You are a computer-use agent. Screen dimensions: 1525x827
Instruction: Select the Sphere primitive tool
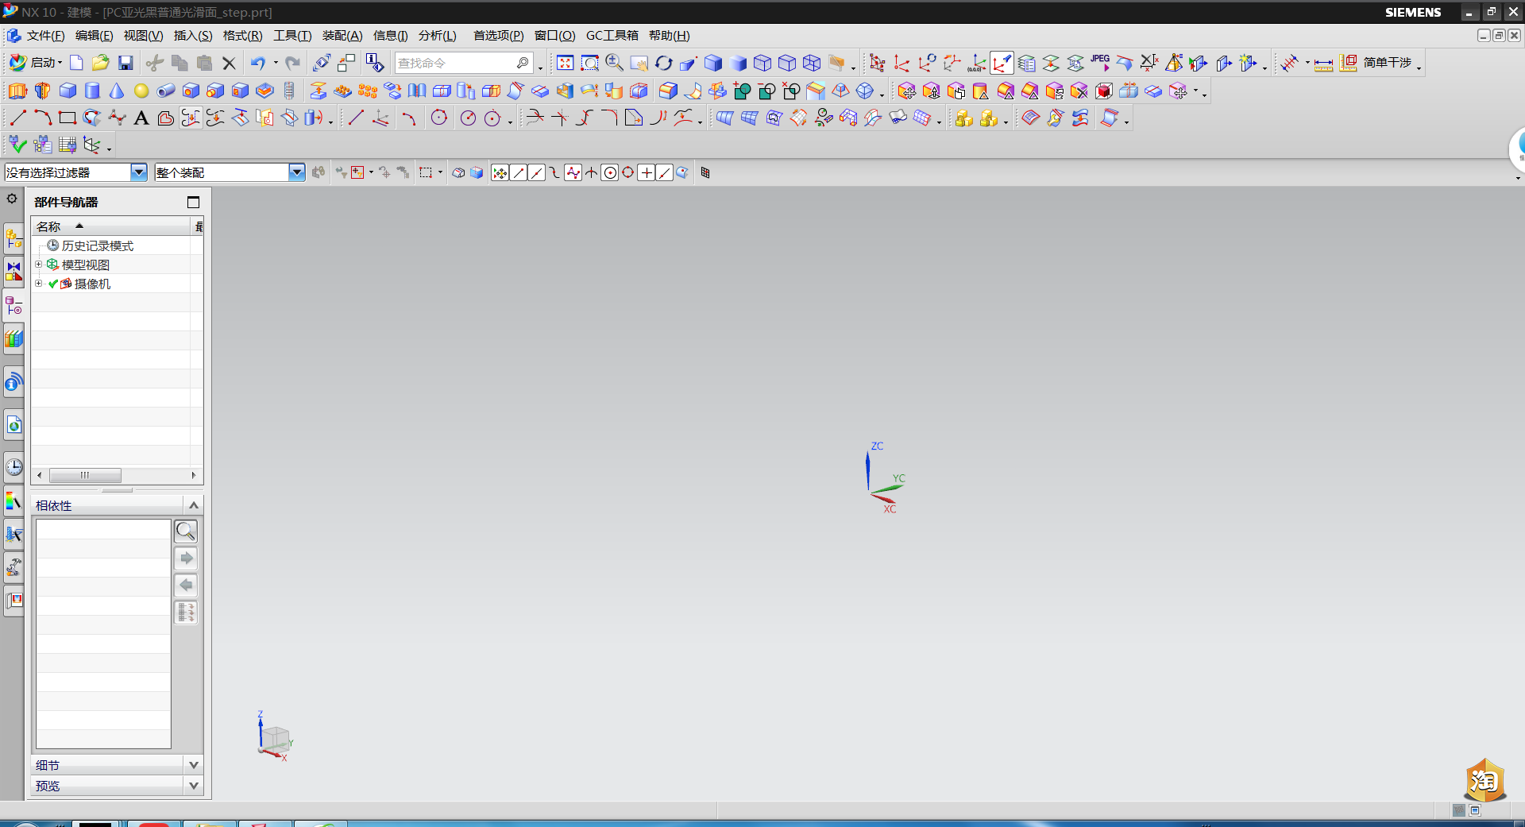(141, 91)
